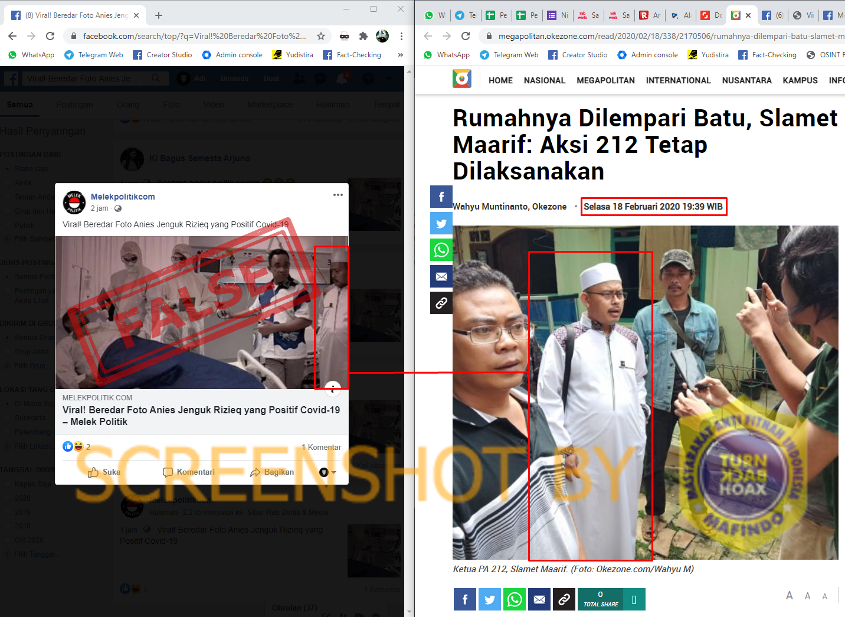The width and height of the screenshot is (845, 617).
Task: Open HOME in Okezone navigation
Action: click(x=500, y=80)
